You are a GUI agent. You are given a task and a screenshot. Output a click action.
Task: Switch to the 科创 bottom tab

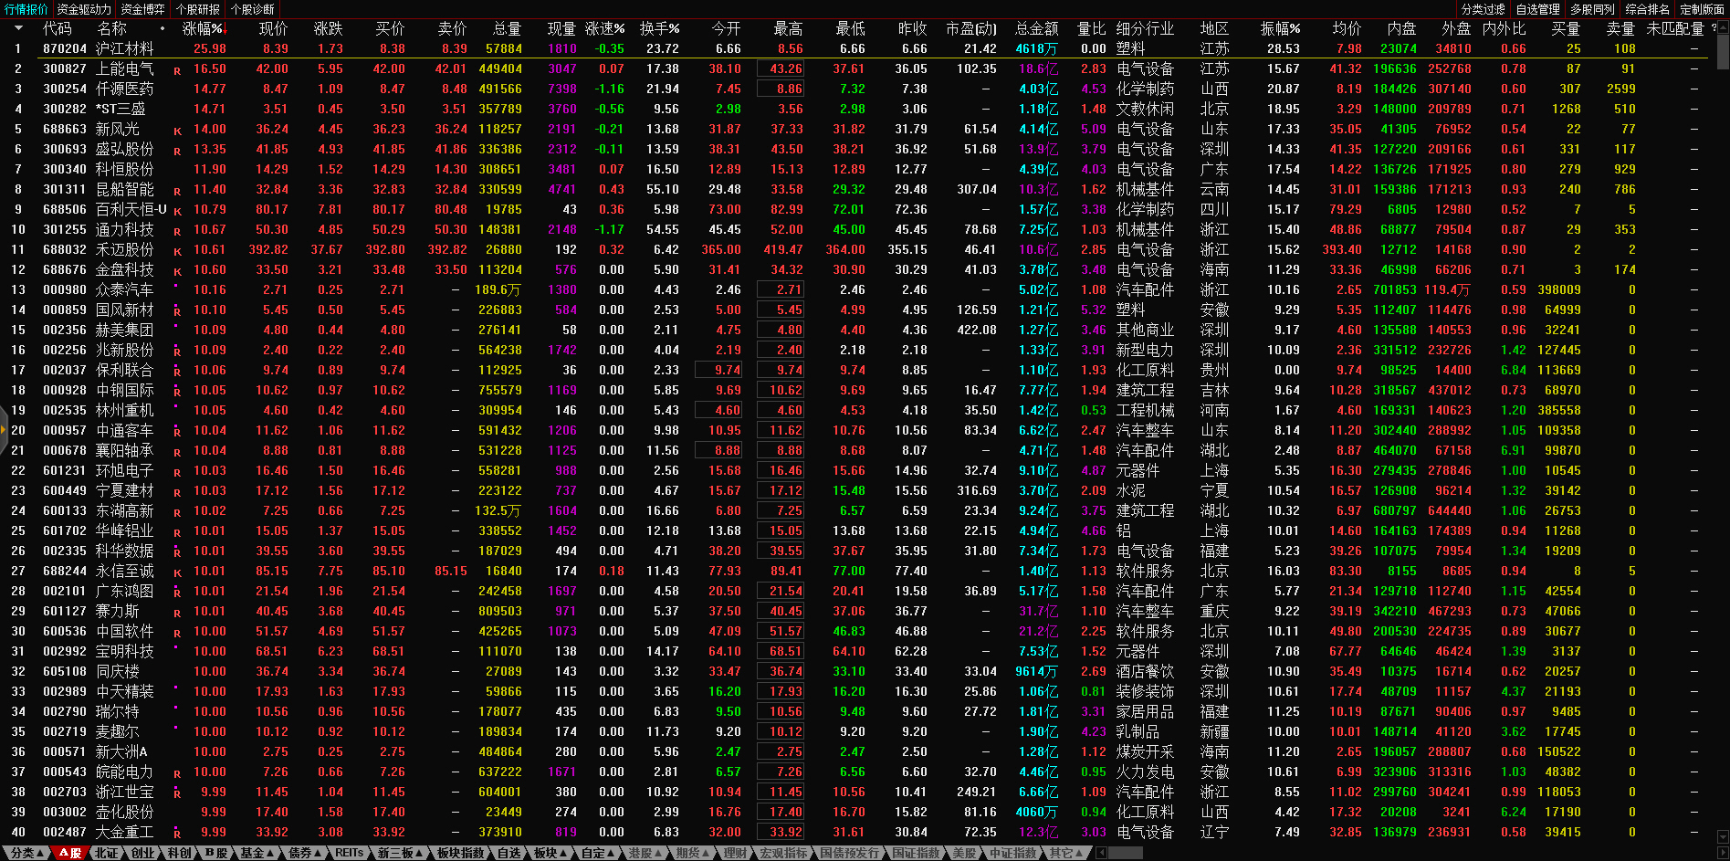coord(179,853)
